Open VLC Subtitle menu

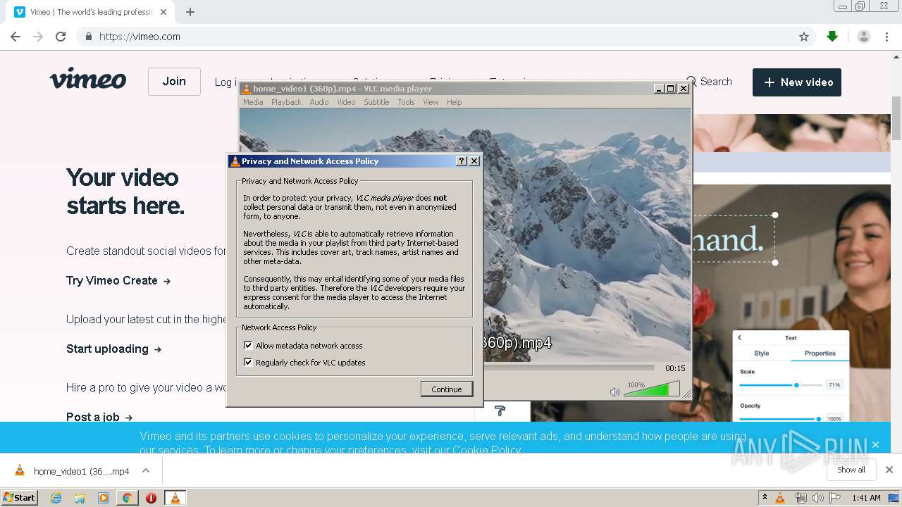coord(376,102)
